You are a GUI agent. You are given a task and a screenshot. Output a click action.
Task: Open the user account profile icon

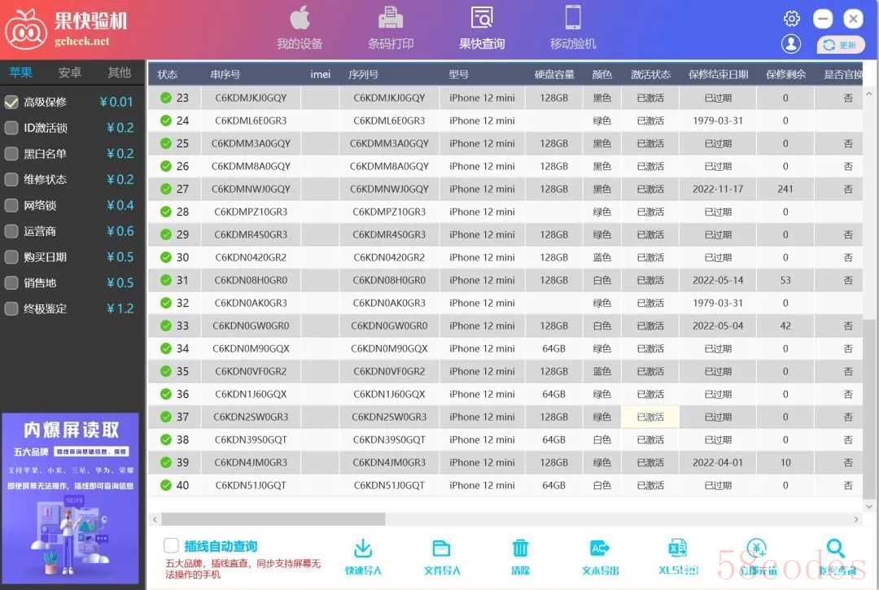(791, 44)
